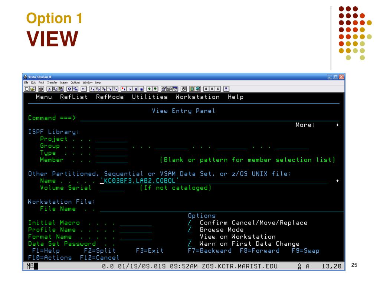Run macro 4 from the toolbar
The height and width of the screenshot is (285, 380).
(x=109, y=89)
